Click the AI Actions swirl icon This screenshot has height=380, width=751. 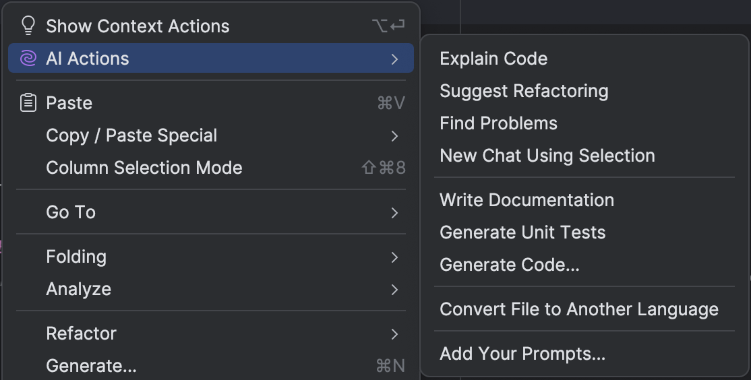coord(28,59)
